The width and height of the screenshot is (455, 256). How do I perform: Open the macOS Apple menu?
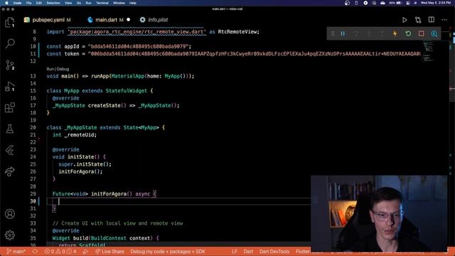[6, 3]
